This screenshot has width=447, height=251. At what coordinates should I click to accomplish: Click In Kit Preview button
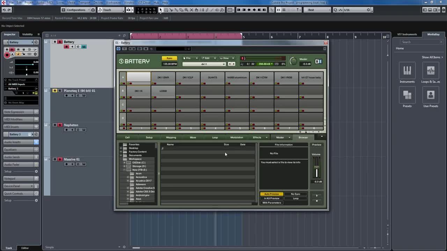pyautogui.click(x=272, y=198)
